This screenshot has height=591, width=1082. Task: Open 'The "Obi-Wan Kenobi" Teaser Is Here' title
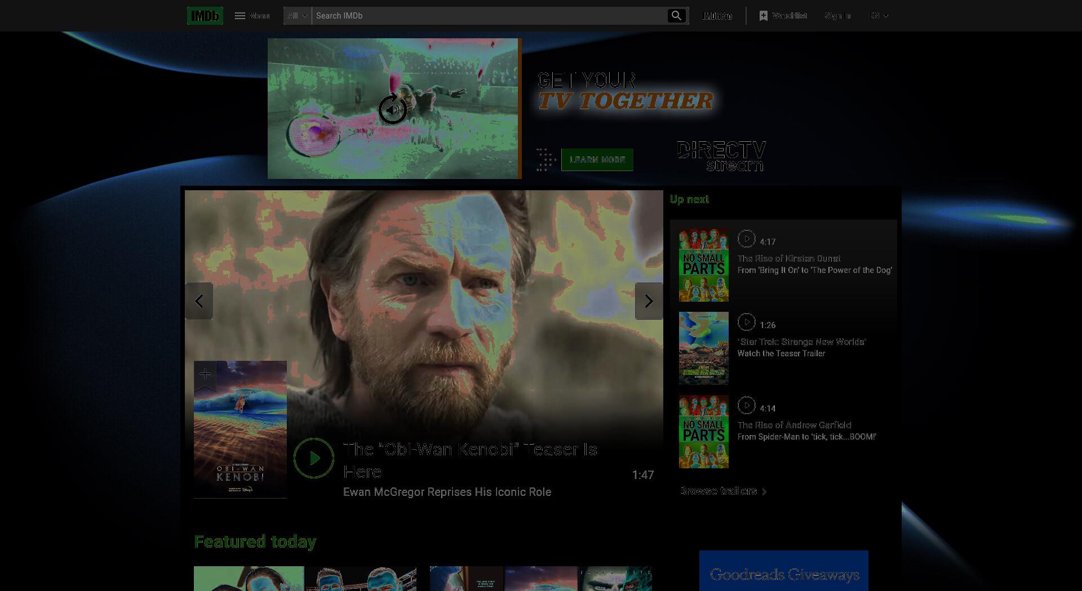(x=471, y=460)
